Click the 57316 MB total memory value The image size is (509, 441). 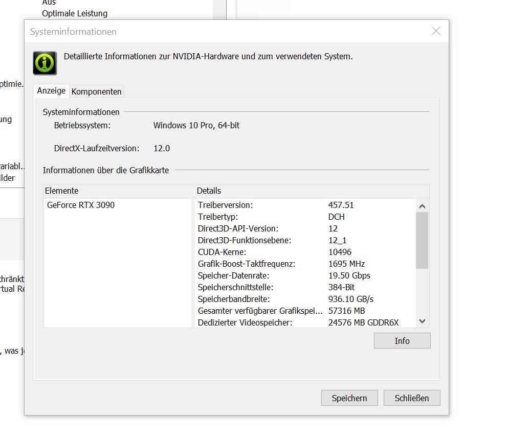[347, 311]
